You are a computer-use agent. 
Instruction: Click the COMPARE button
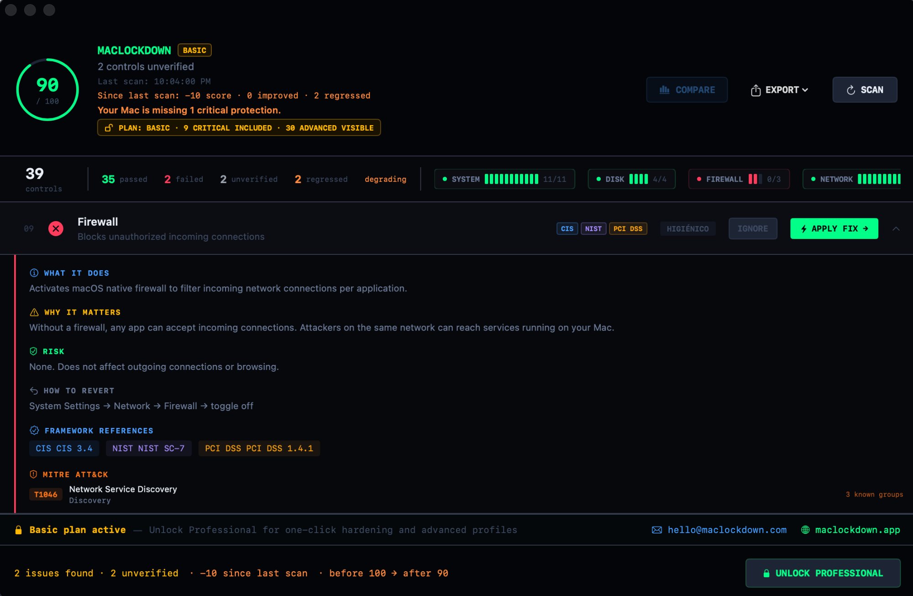(x=687, y=90)
